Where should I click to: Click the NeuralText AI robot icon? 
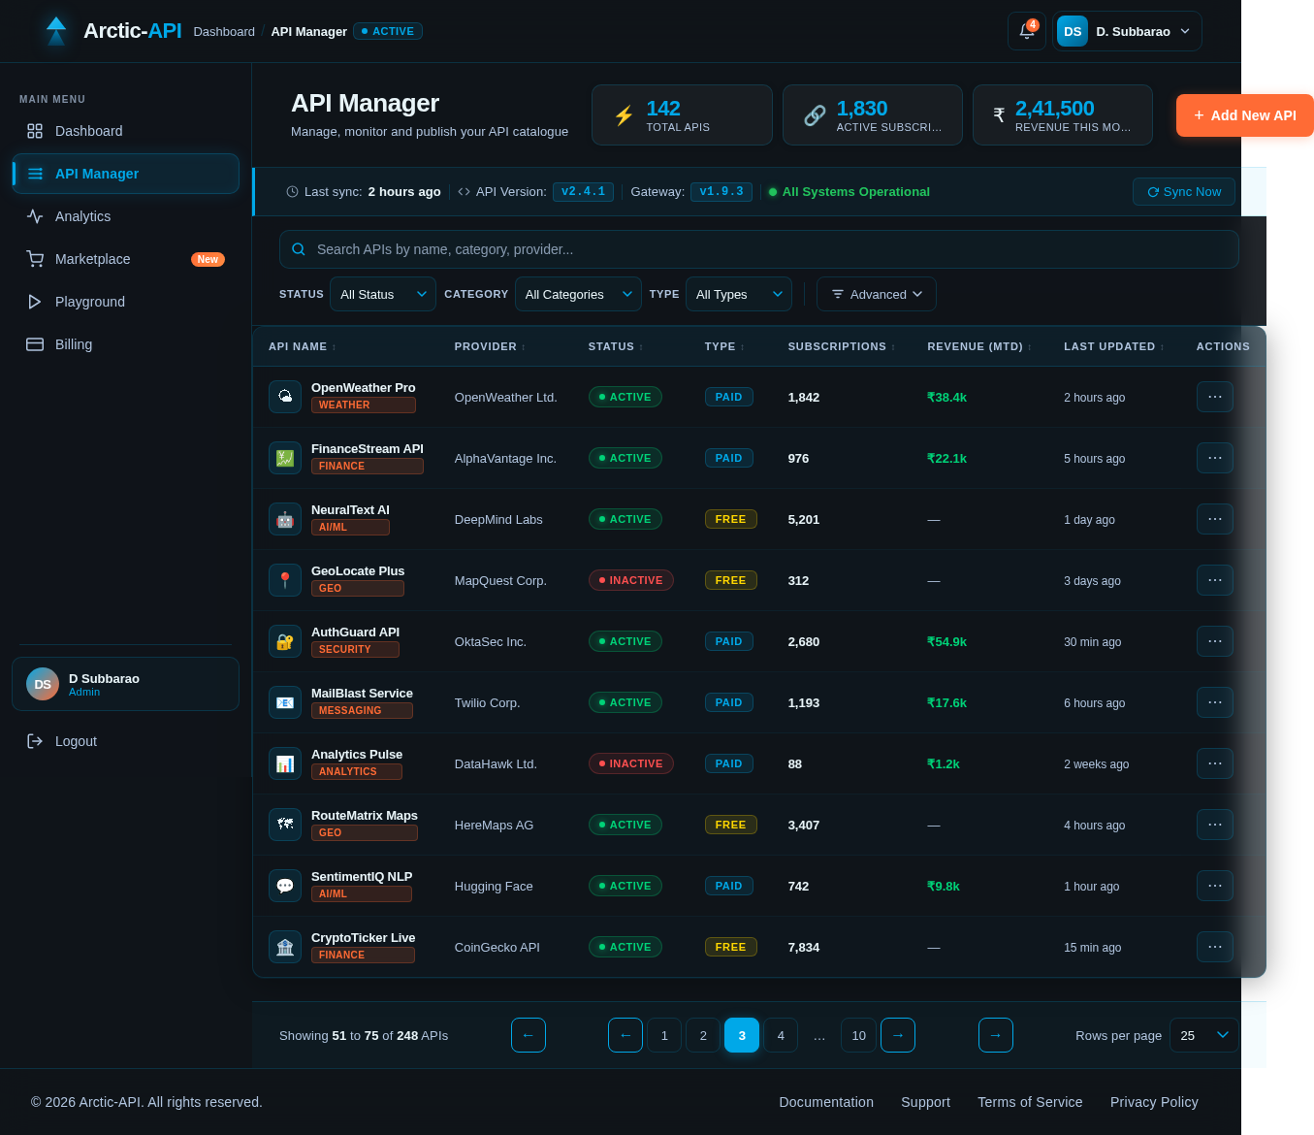[285, 519]
